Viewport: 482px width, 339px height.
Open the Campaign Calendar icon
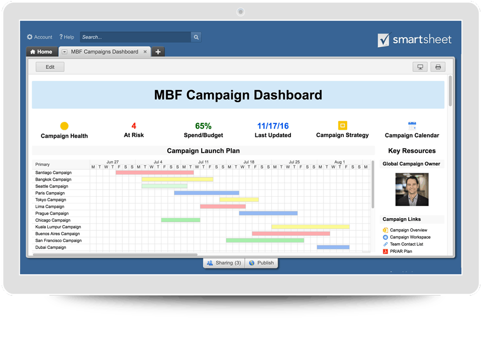coord(412,126)
